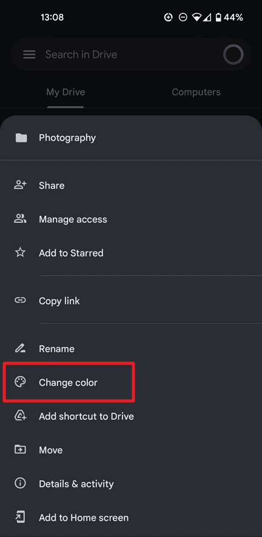This screenshot has width=262, height=537.
Task: Tap the star icon for Add to Starred
Action: coord(20,253)
